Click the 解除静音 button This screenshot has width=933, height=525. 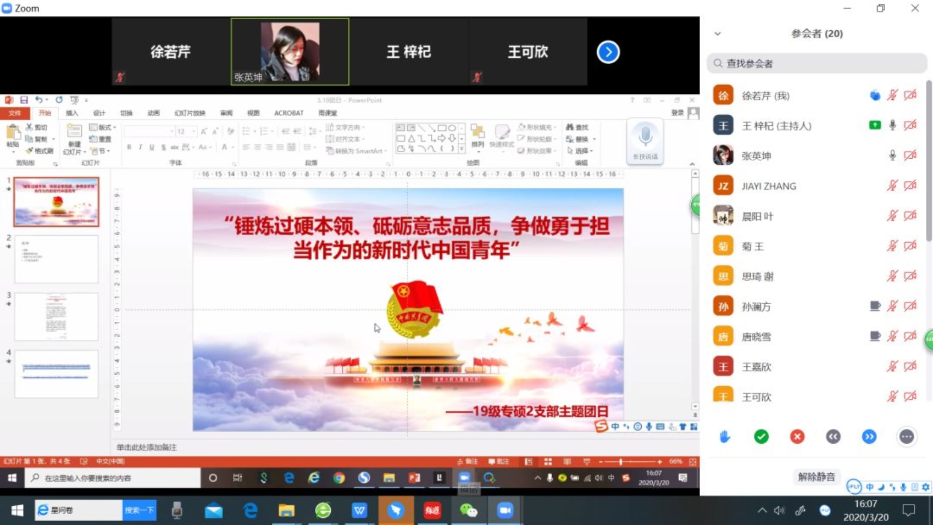click(816, 477)
